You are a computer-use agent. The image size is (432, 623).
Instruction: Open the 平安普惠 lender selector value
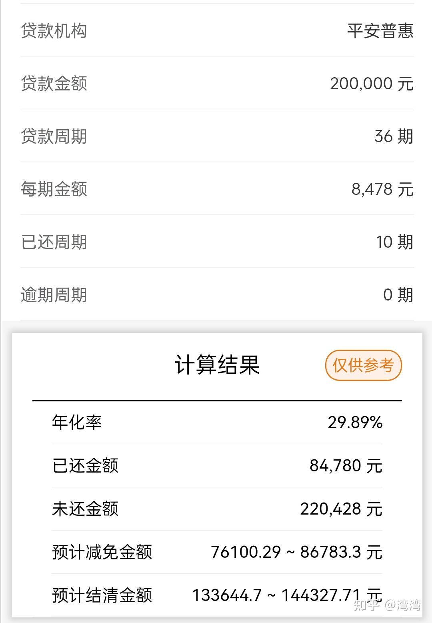pos(380,31)
